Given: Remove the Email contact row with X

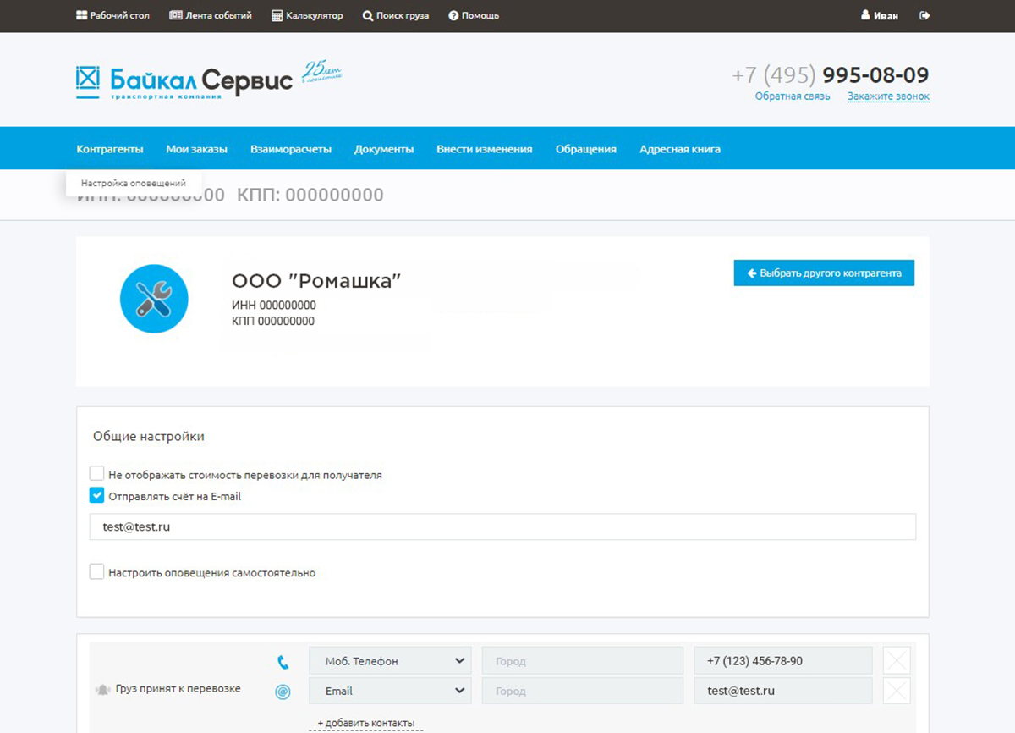Looking at the screenshot, I should click(897, 692).
